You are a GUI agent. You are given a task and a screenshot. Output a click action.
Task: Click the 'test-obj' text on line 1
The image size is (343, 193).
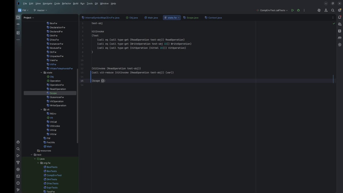tap(97, 23)
